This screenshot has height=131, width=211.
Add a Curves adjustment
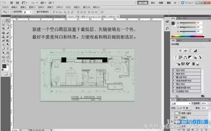click(x=190, y=51)
